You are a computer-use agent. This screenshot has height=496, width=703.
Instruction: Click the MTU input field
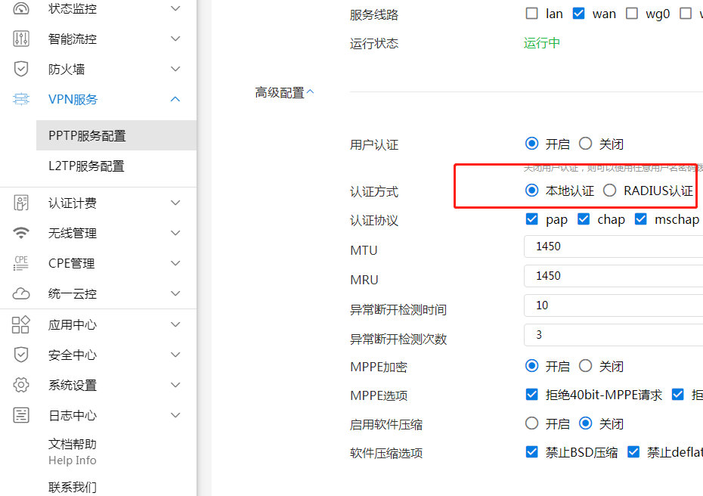pyautogui.click(x=613, y=246)
